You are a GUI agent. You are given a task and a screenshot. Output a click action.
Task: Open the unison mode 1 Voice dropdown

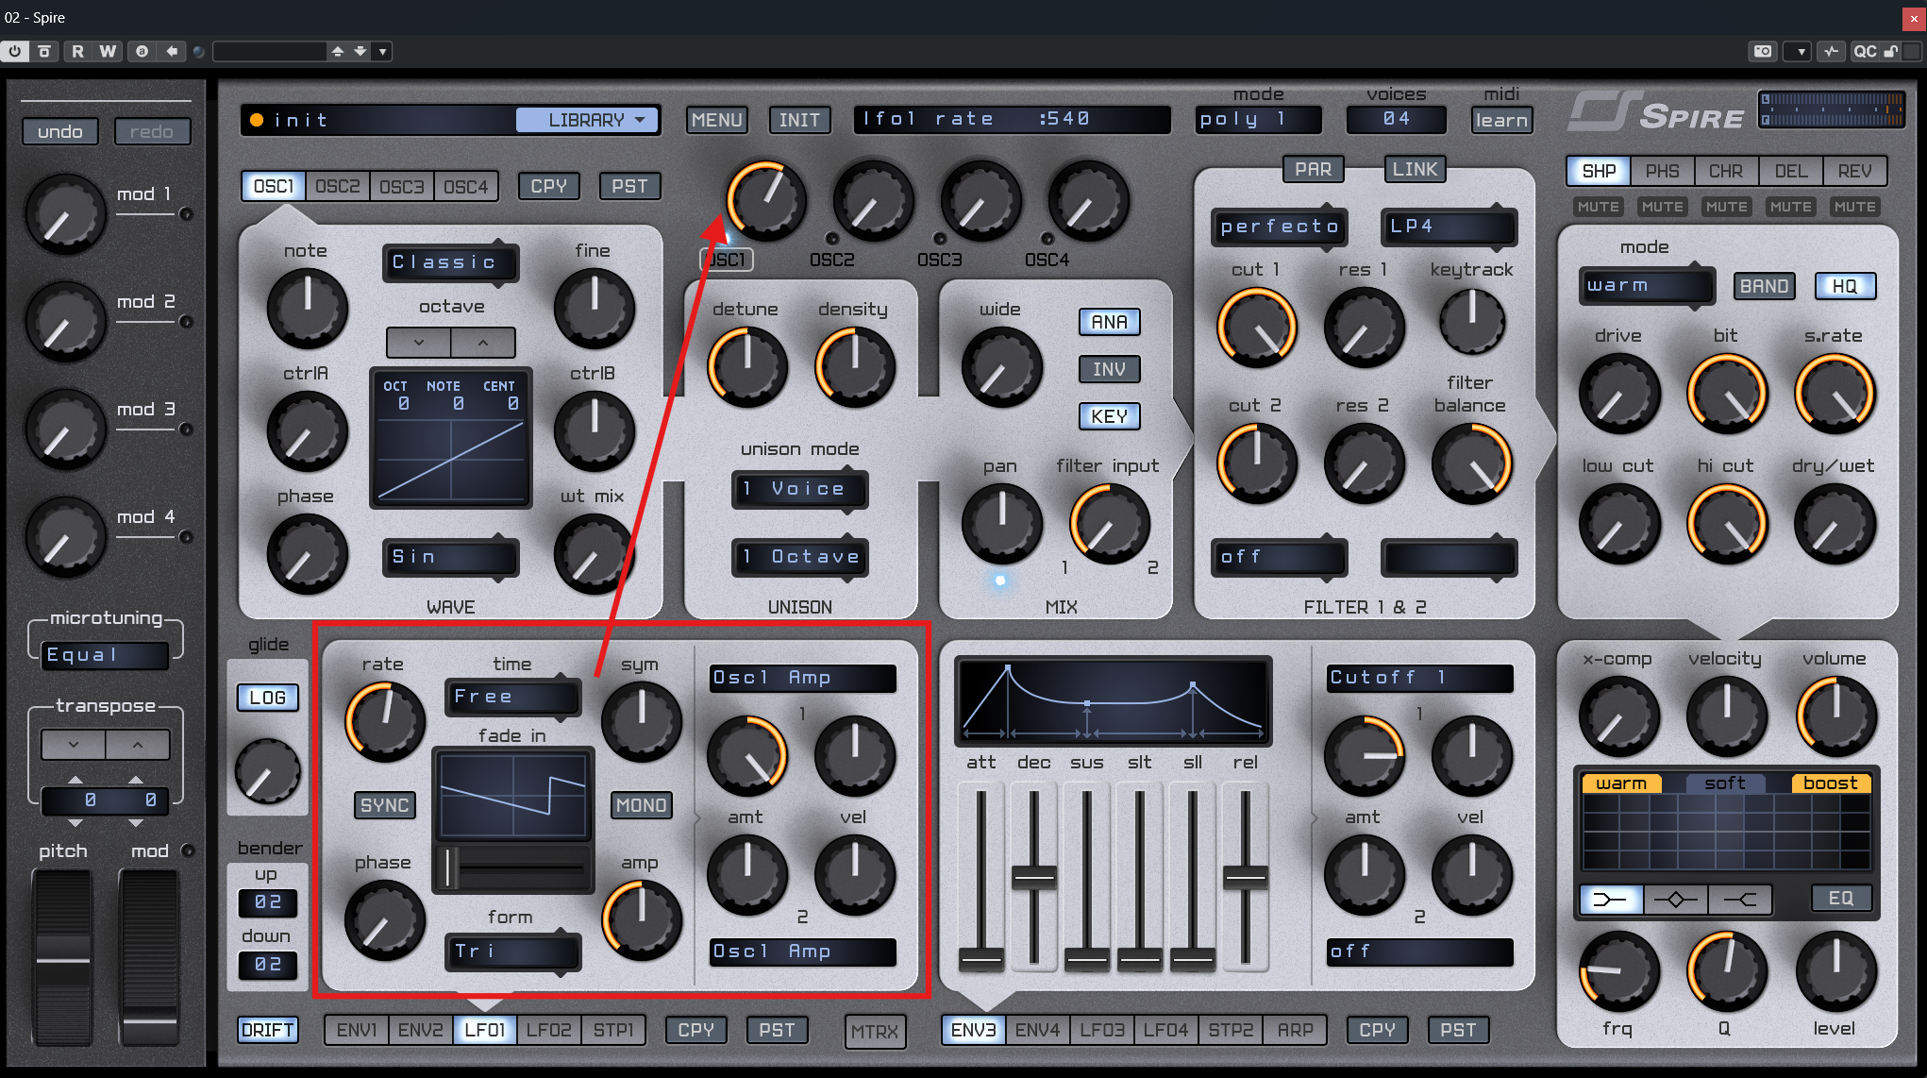tap(799, 489)
